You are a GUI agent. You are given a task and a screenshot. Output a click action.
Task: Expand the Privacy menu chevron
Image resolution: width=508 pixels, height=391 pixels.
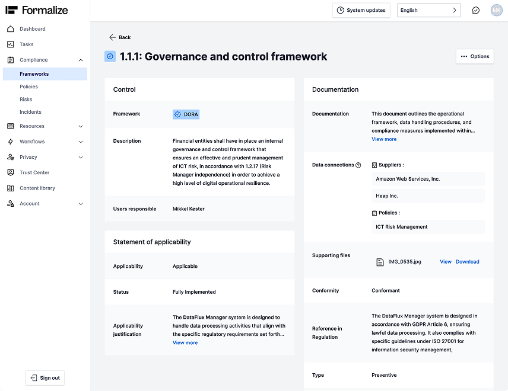[x=81, y=157]
